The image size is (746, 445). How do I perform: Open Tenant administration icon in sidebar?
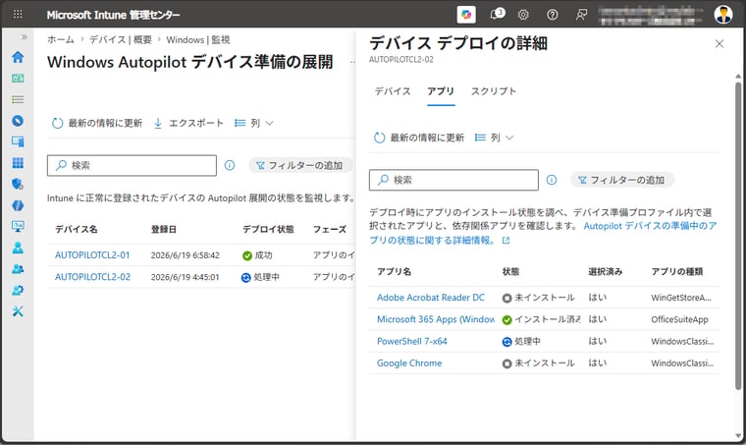(x=18, y=291)
